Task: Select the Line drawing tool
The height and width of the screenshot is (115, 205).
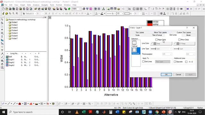Action: (2, 57)
